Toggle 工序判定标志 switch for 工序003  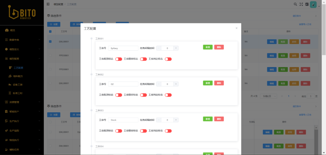click(168, 131)
